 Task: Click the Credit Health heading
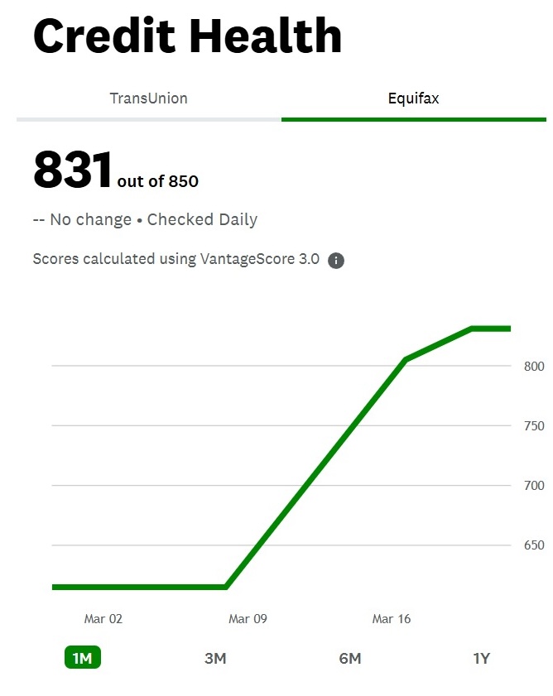click(187, 36)
